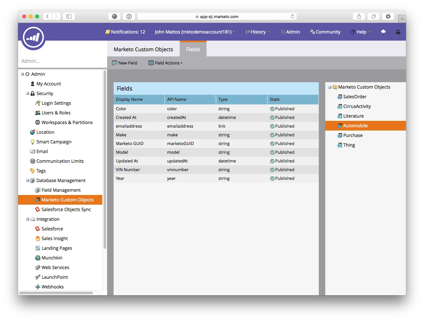Select the Thing custom object
Screen dimensions: 424x321
click(x=349, y=145)
